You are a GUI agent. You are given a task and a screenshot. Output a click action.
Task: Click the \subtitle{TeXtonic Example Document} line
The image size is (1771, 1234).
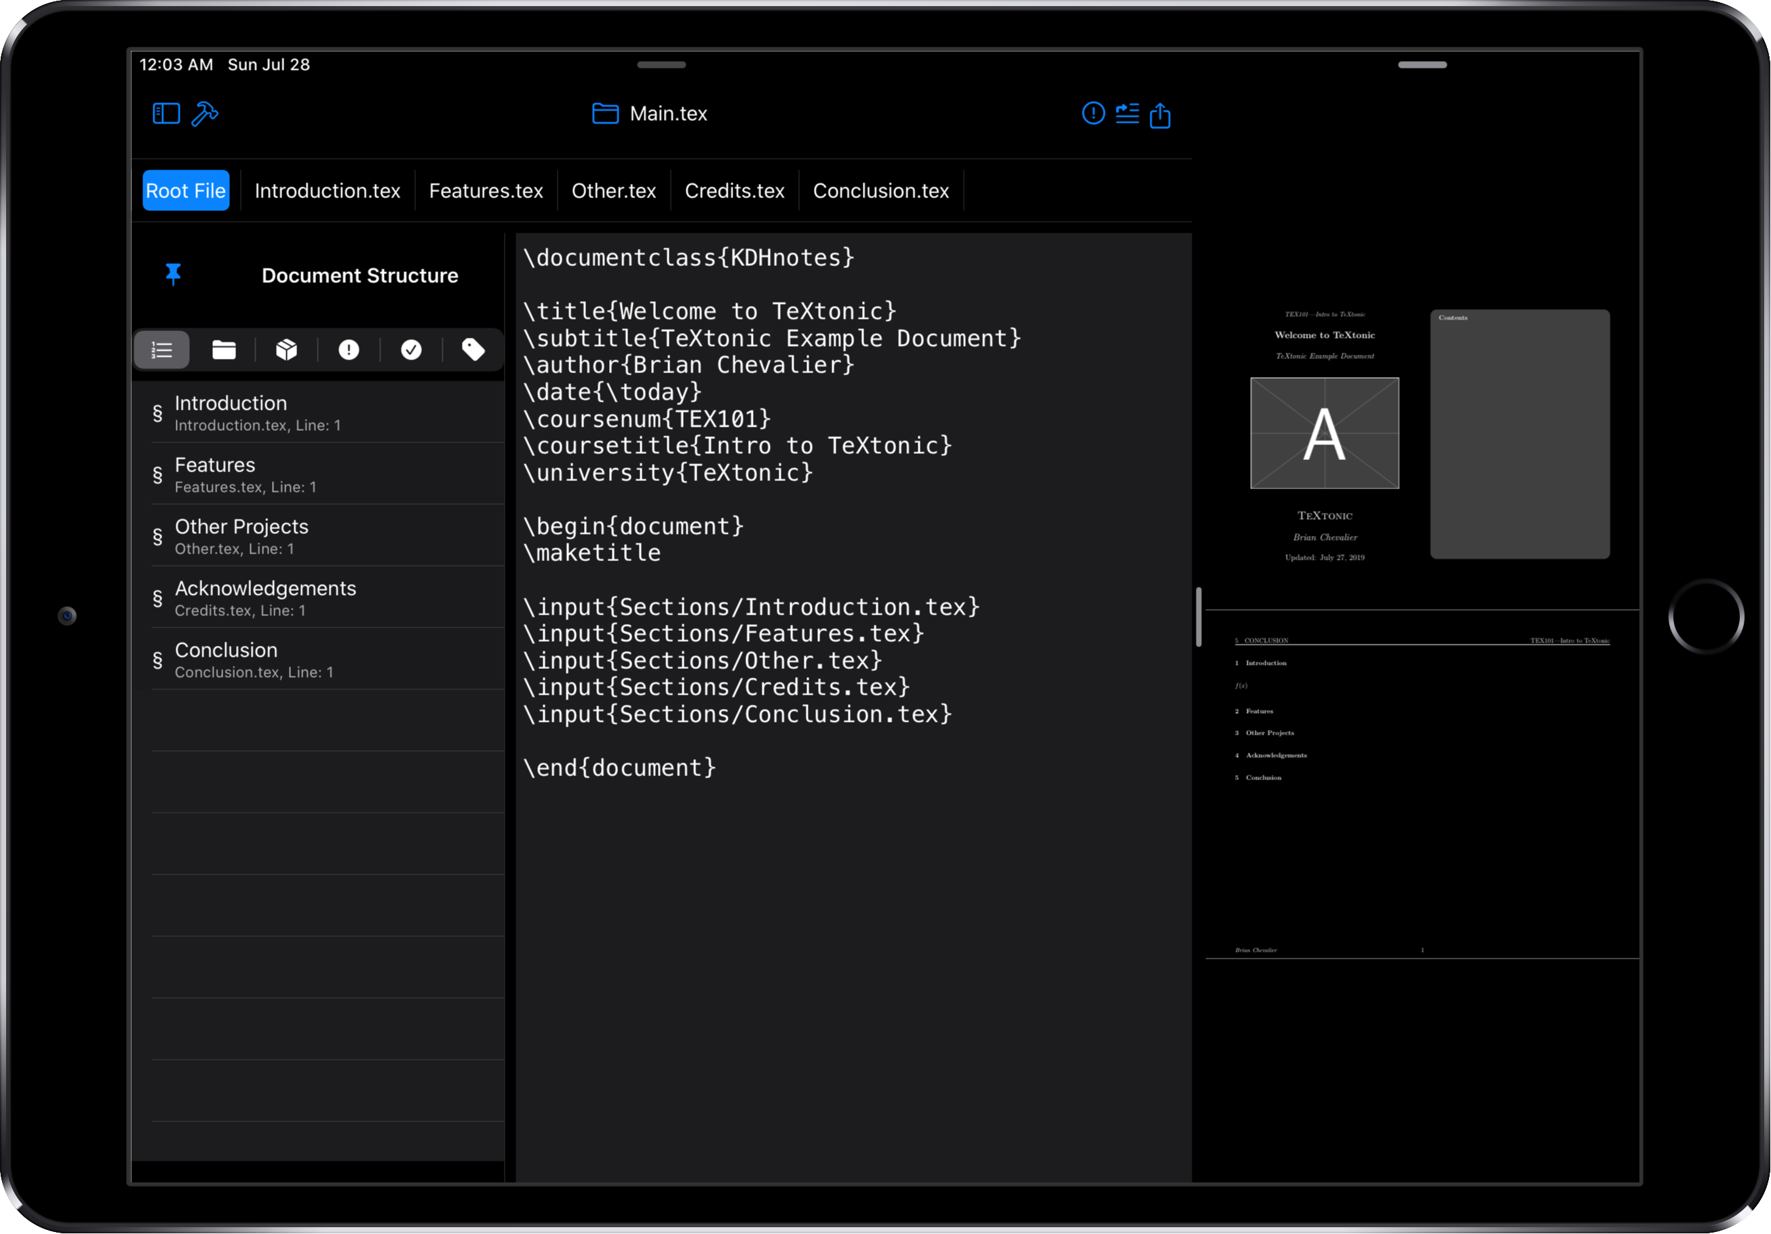[772, 339]
